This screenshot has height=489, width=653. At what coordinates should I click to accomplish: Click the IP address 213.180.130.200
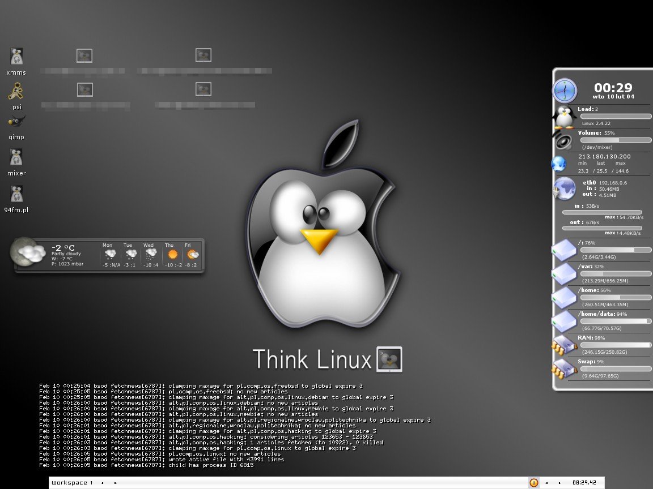[604, 157]
